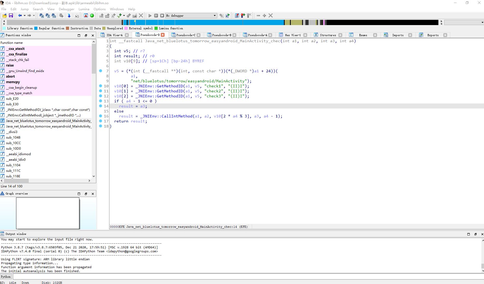The width and height of the screenshot is (484, 284).
Task: Float the Functions window panel
Action: 86,35
